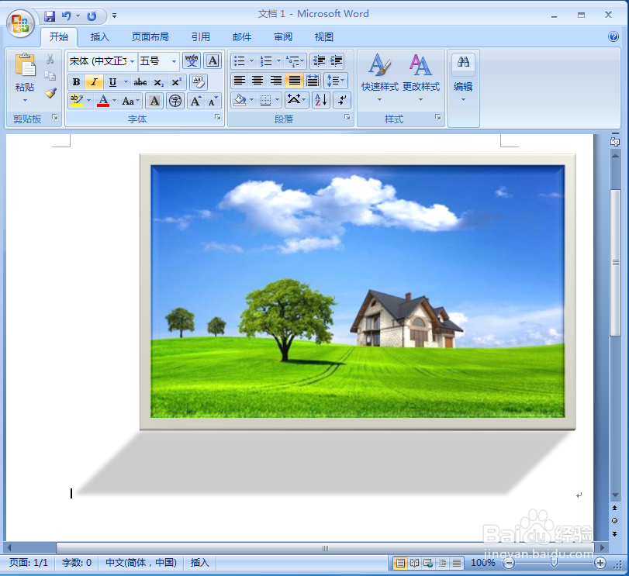Viewport: 629px width, 576px height.
Task: Switch to the 开始 tab
Action: point(59,37)
